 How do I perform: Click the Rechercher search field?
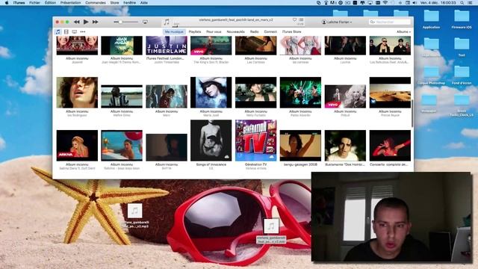click(x=390, y=22)
